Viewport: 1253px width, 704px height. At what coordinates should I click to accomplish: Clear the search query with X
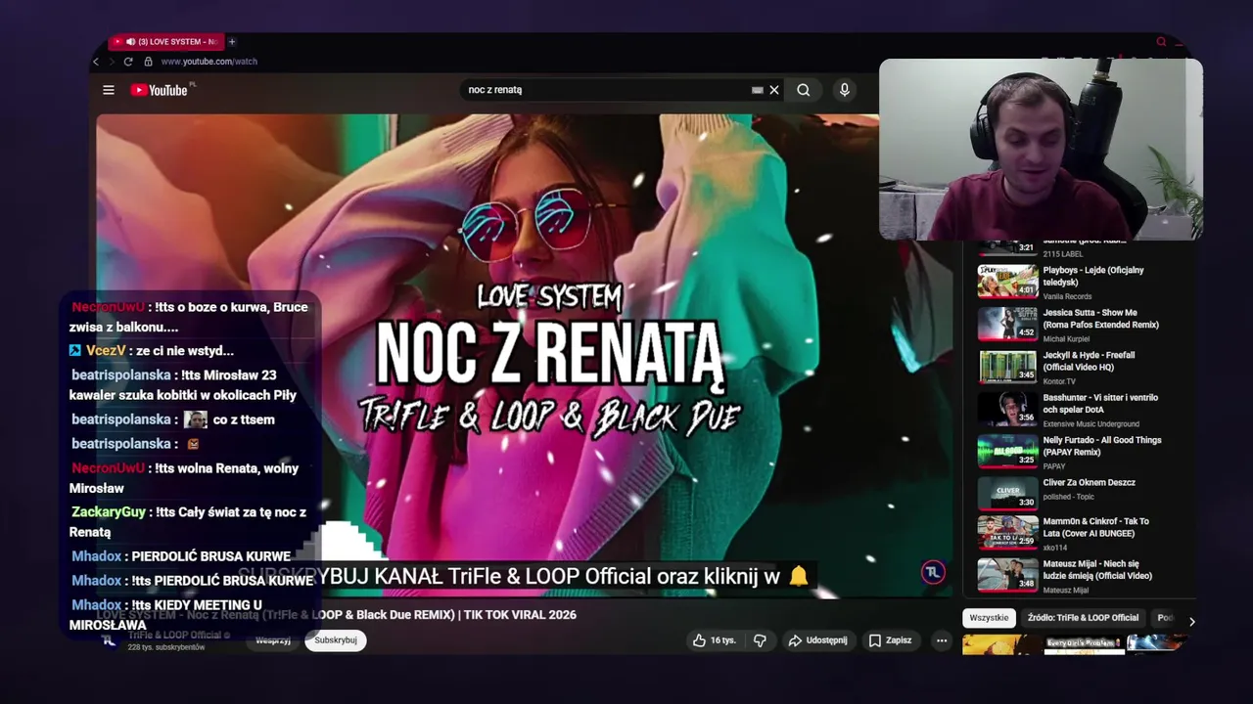pyautogui.click(x=774, y=90)
